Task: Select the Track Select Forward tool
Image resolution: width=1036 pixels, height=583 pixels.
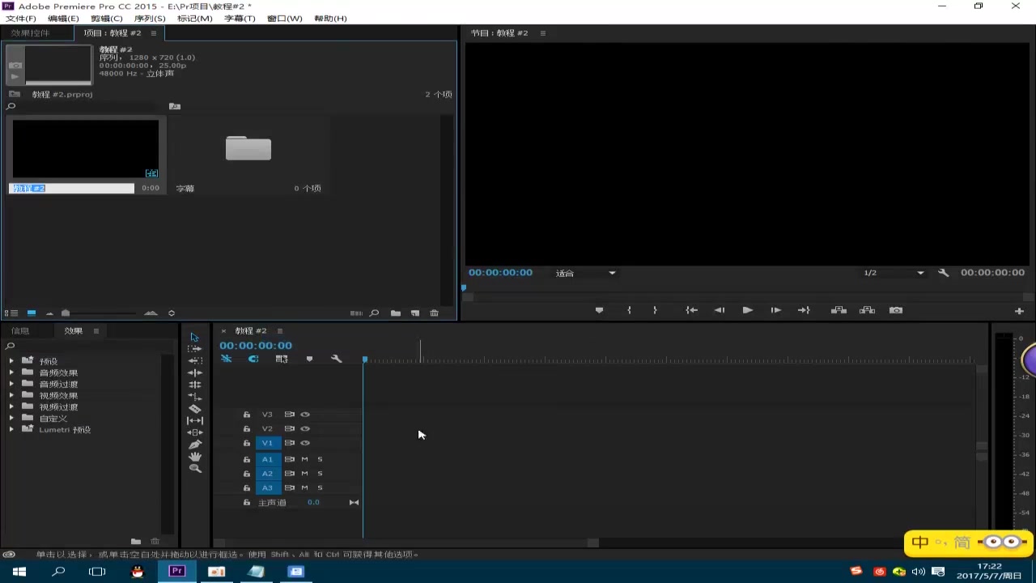Action: (x=194, y=348)
